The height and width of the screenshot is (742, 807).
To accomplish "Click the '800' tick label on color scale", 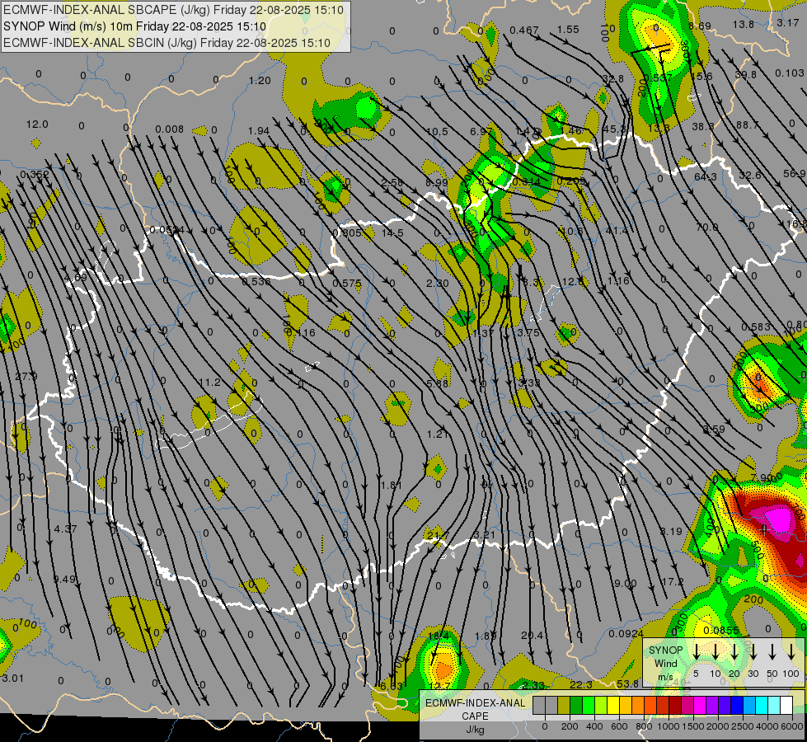I will click(644, 726).
